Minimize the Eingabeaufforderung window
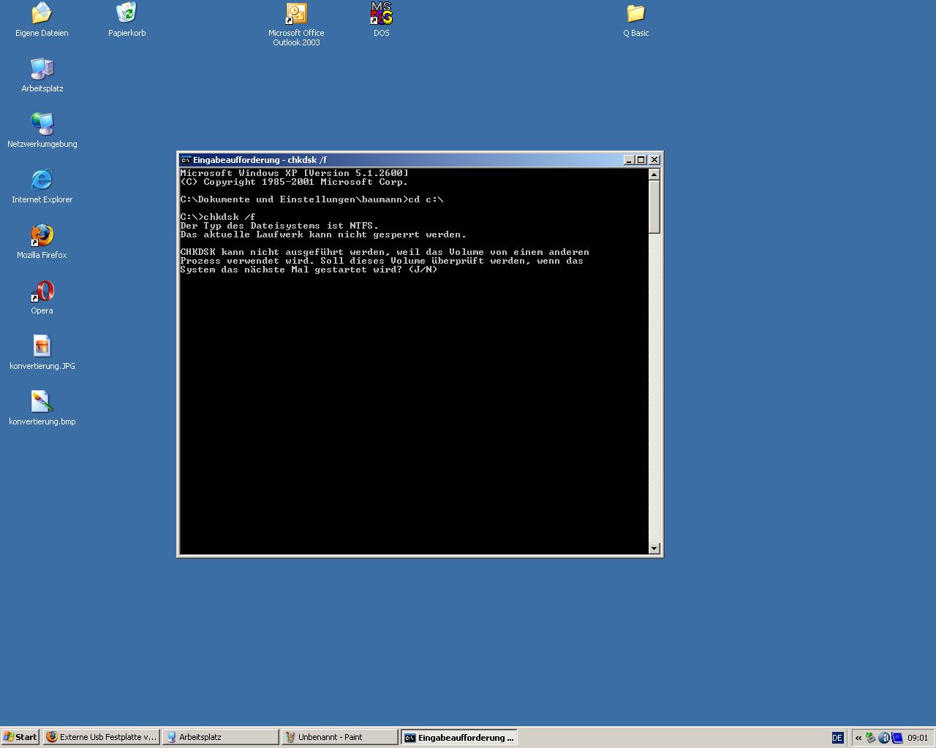 [x=629, y=160]
